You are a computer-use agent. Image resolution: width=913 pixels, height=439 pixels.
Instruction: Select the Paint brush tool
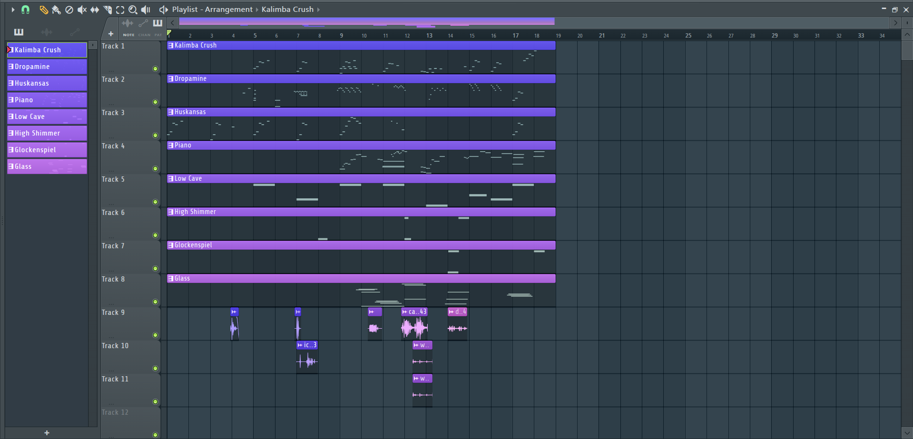coord(56,10)
